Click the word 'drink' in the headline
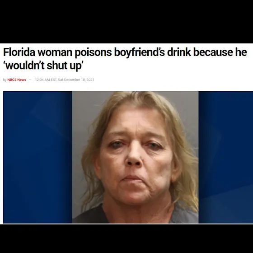 click(x=179, y=52)
